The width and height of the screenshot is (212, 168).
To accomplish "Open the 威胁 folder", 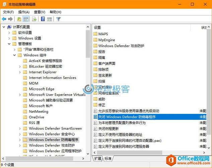I will 102,99.
